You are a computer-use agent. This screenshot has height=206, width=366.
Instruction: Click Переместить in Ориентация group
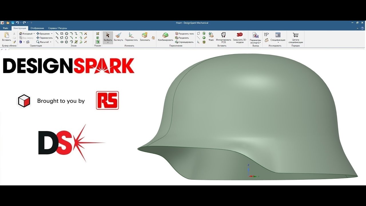tap(44, 38)
